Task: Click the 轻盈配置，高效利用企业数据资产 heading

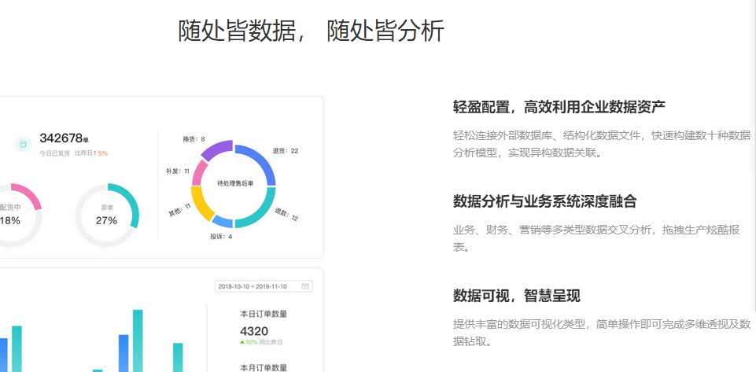Action: (x=559, y=106)
